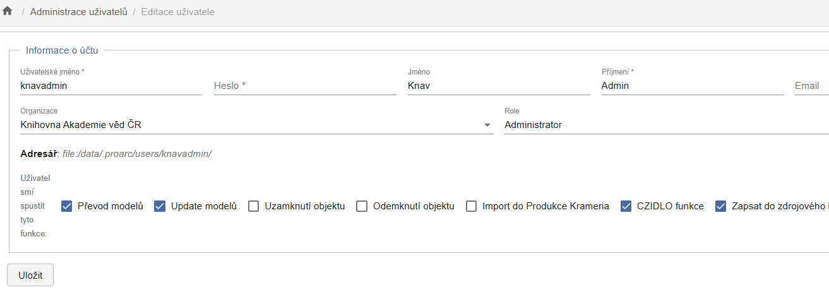Screen dimensions: 829x290
Task: Click the Adresář directory path text
Action: (136, 154)
